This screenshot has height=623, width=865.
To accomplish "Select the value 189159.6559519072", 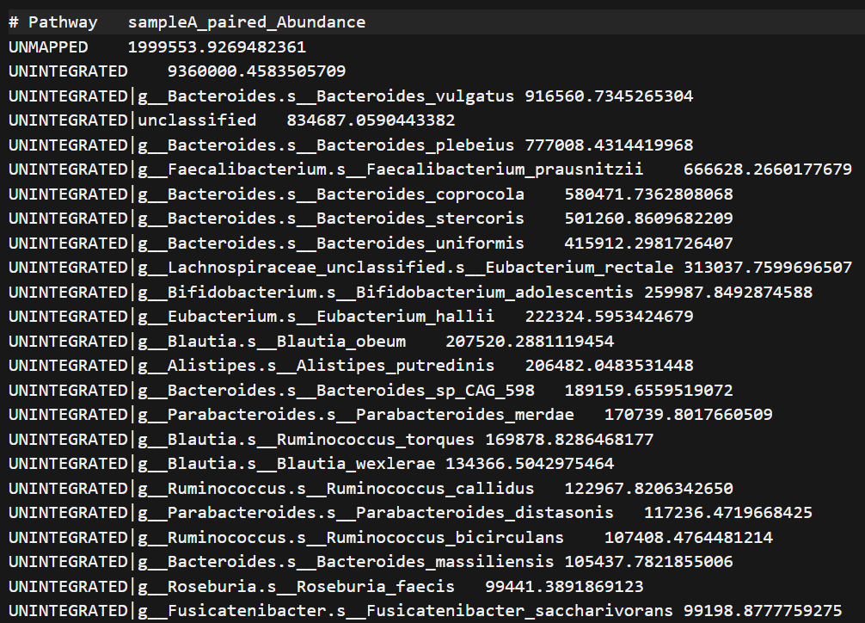I will point(648,391).
